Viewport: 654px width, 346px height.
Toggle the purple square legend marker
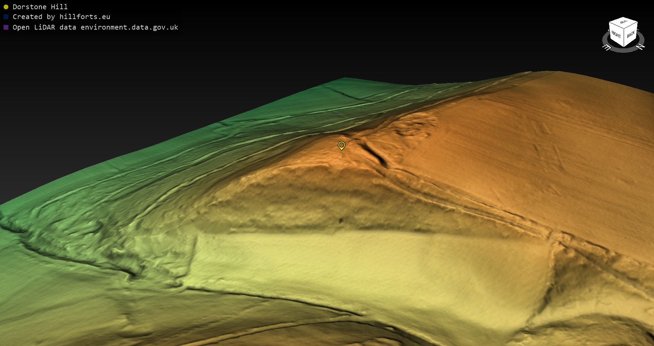click(6, 27)
